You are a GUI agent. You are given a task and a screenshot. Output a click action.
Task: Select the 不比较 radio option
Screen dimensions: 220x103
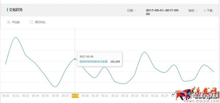9,22
